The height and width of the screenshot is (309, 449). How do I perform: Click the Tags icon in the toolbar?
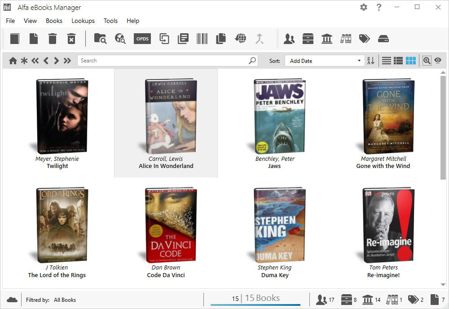tap(364, 39)
